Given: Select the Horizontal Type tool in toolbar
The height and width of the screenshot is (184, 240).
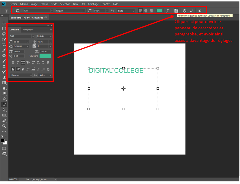Looking at the screenshot, I should (4, 104).
